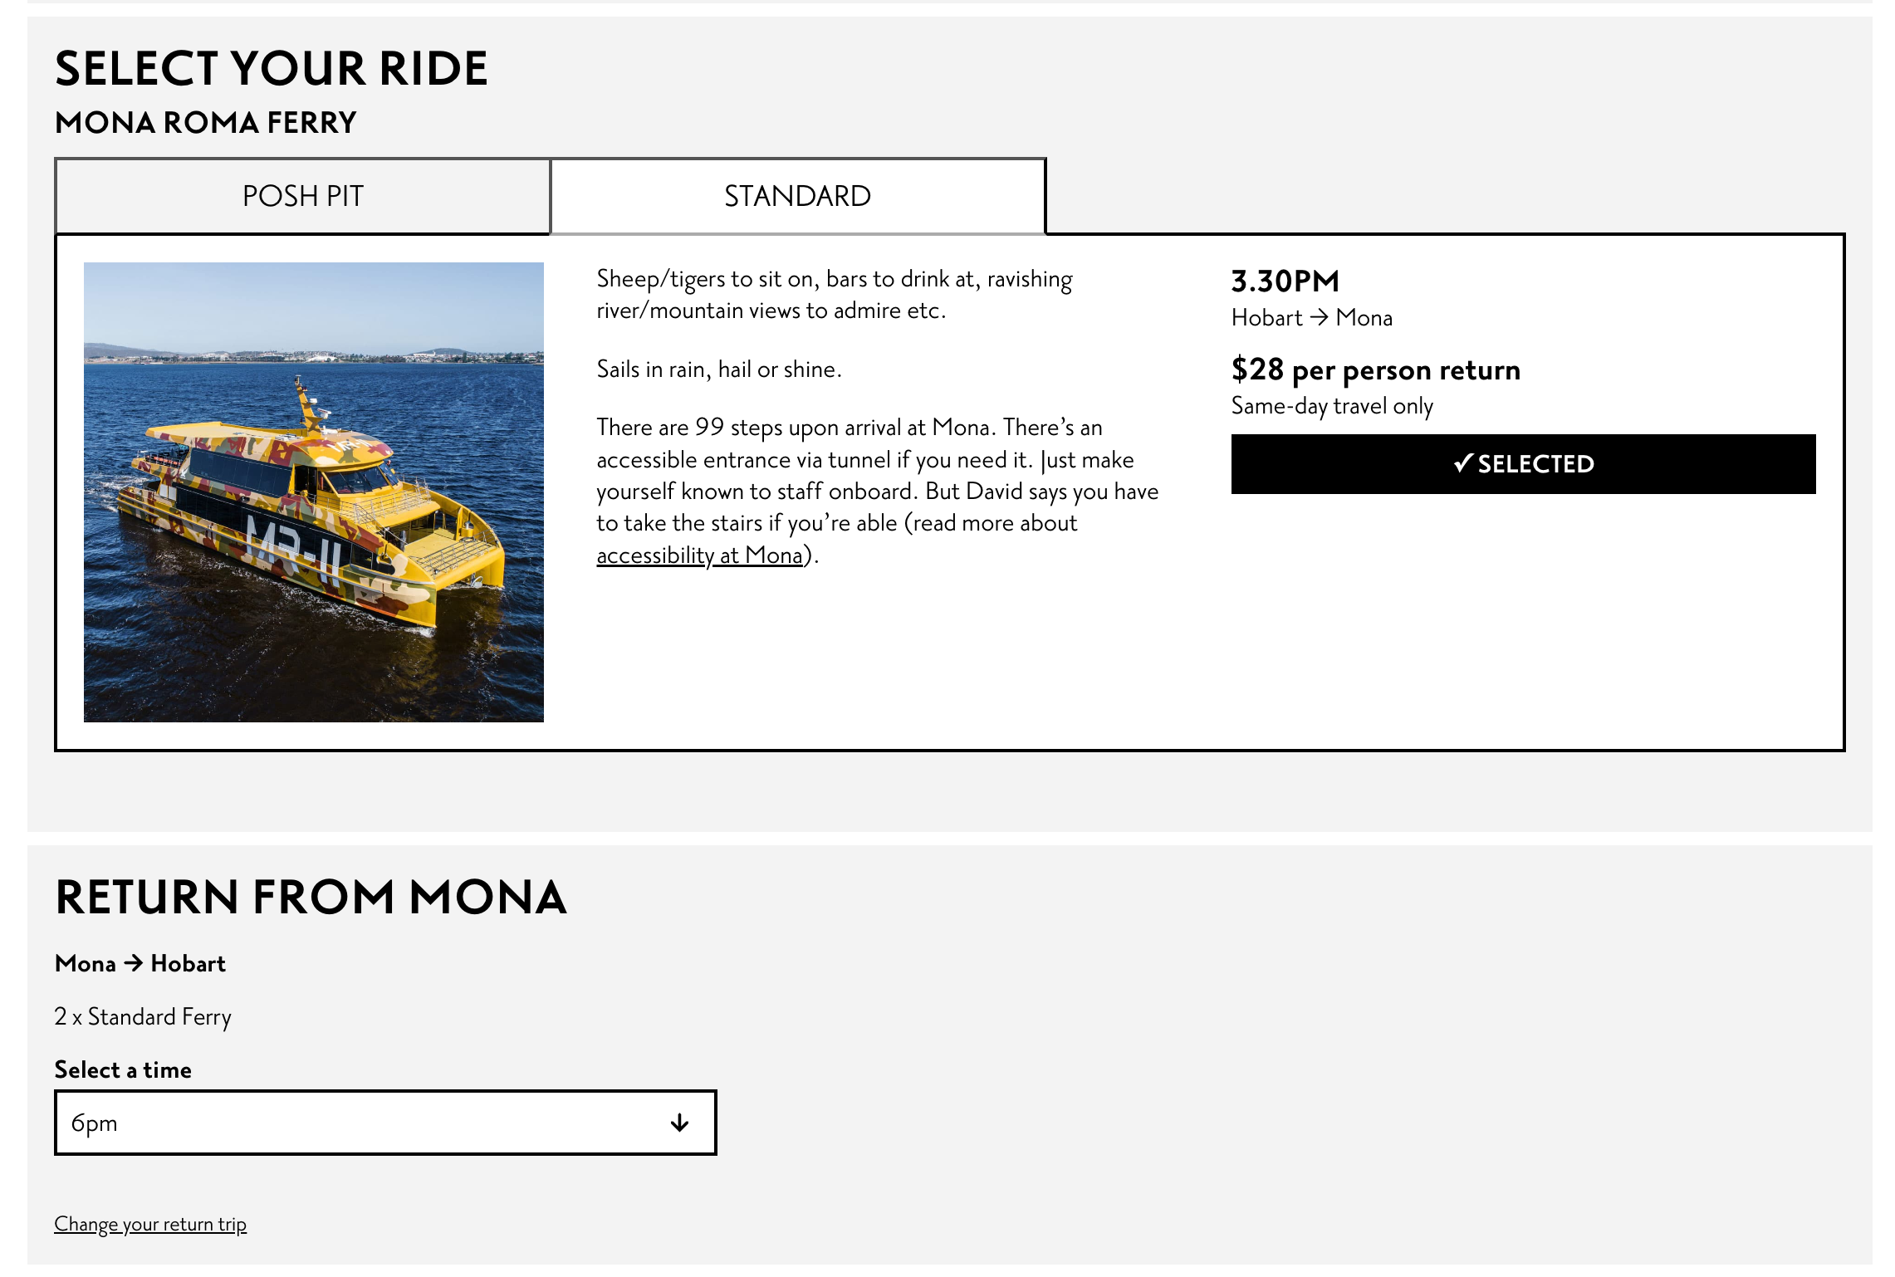Click the Select Your Ride heading
Screen dimensions: 1895x1277
[272, 68]
